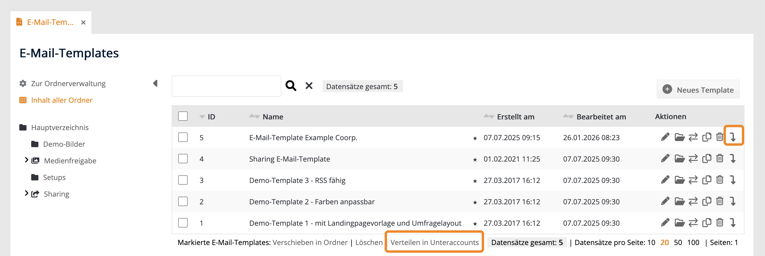Click the swap arrows icon for template 3

[693, 180]
